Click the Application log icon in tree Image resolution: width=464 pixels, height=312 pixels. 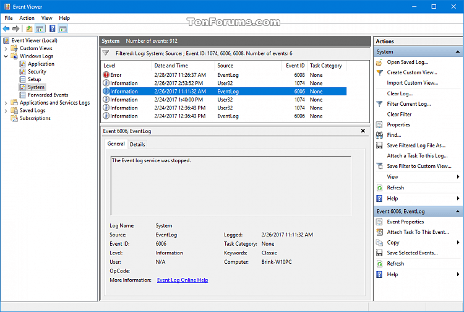(22, 64)
